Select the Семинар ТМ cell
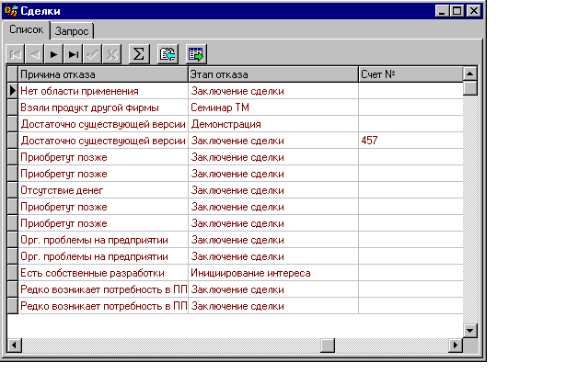578x385 pixels. point(273,108)
